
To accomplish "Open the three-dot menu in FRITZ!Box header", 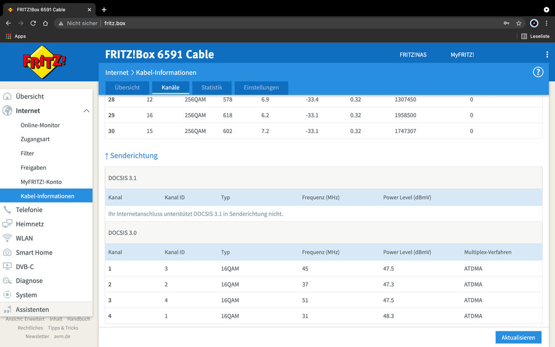I will coord(547,54).
